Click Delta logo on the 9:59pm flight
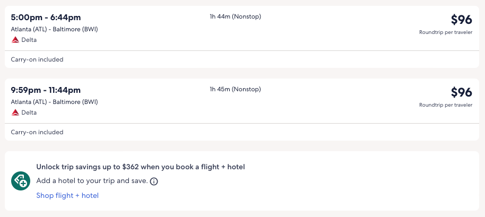This screenshot has width=485, height=217. coord(15,112)
